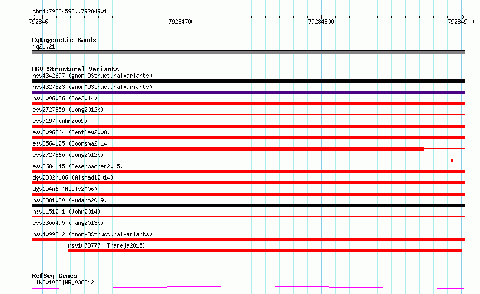The image size is (480, 294).
Task: Open the LINC01088|NR_038342 gene label
Action: coord(63,282)
